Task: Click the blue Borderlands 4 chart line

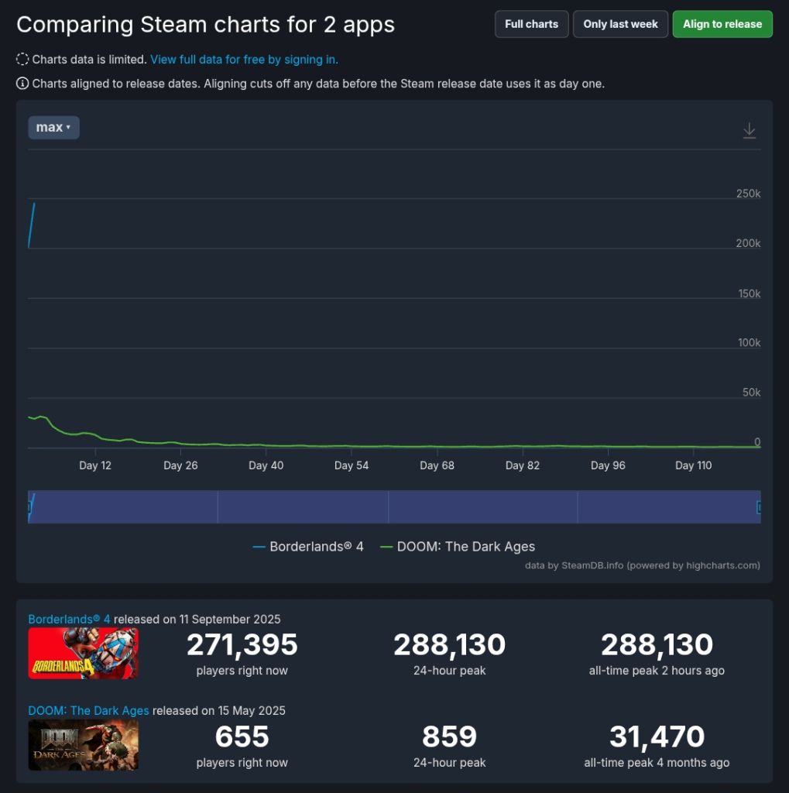Action: 31,225
